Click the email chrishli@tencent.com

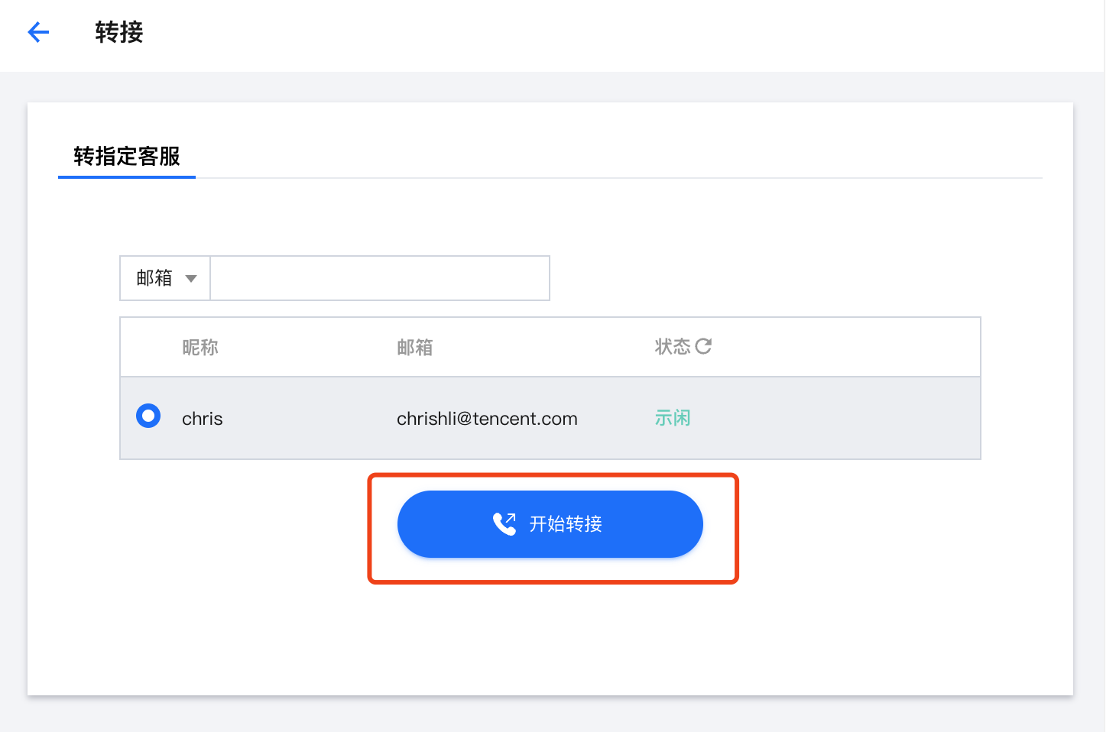487,419
